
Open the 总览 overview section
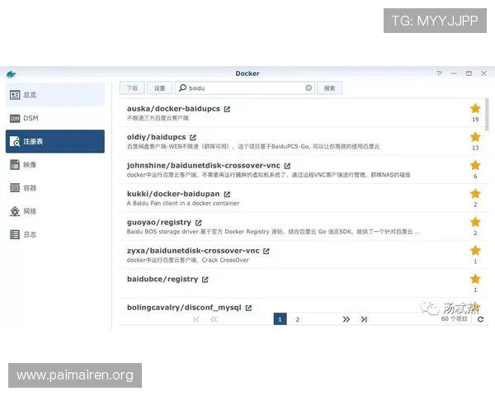[x=55, y=95]
